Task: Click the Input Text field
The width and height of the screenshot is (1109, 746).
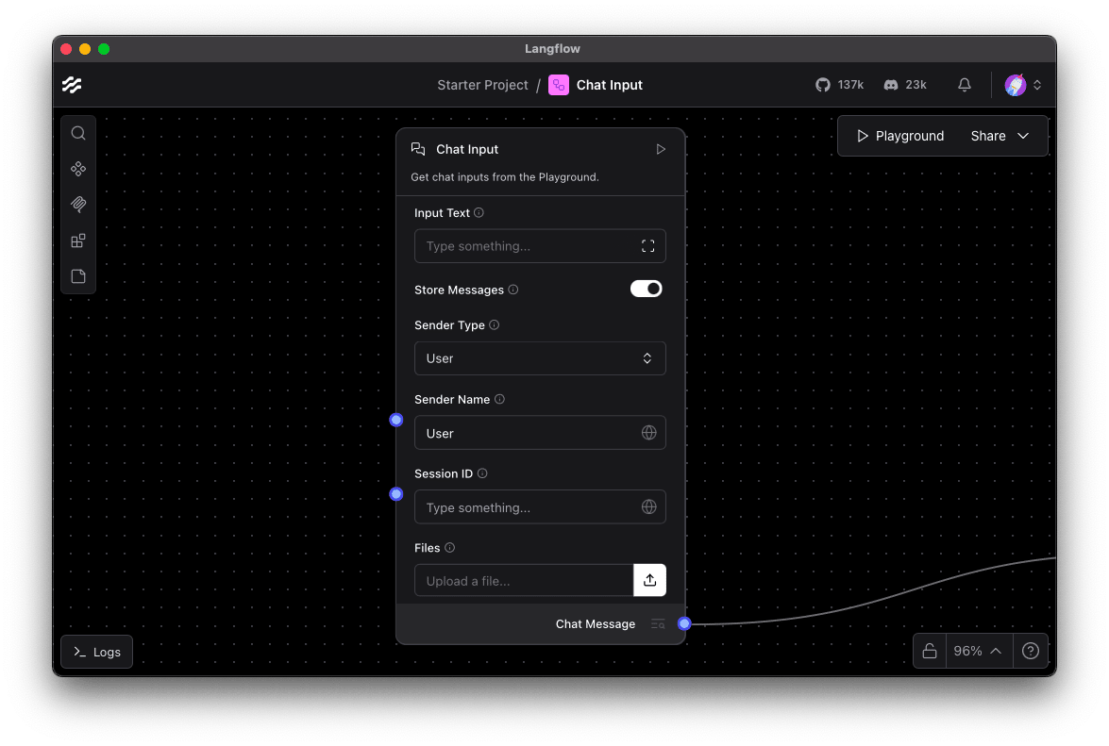Action: tap(529, 246)
